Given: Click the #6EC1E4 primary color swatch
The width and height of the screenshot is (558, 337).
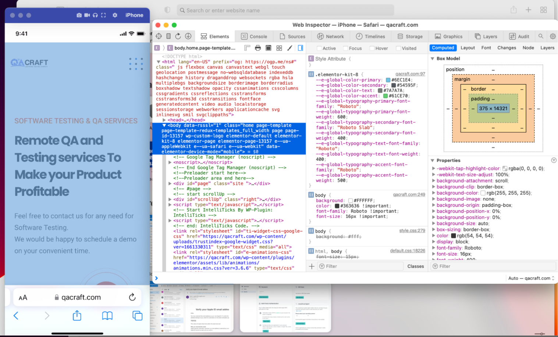Looking at the screenshot, I should click(x=388, y=80).
